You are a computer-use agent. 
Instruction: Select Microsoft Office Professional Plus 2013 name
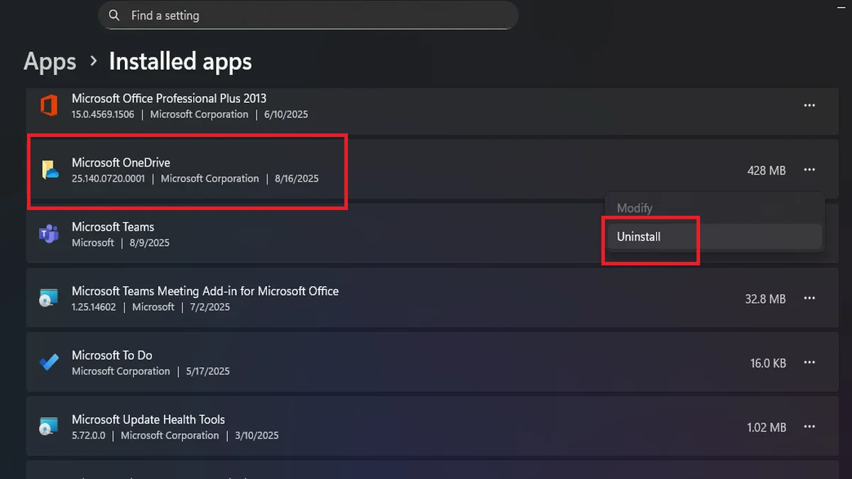169,98
